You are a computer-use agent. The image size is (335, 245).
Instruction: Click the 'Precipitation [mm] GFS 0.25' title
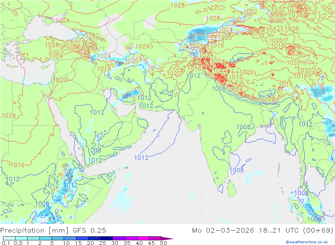pos(53,231)
